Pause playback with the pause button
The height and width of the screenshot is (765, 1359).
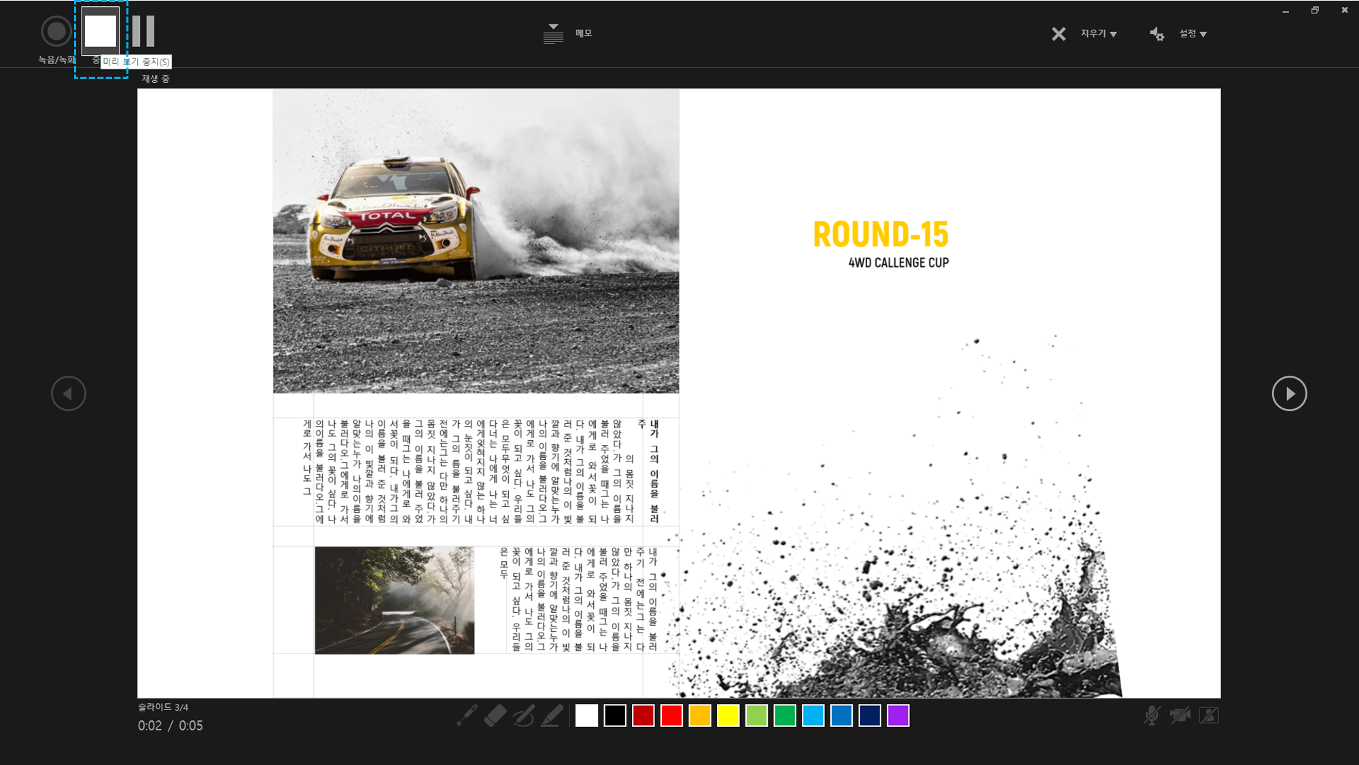(x=143, y=31)
